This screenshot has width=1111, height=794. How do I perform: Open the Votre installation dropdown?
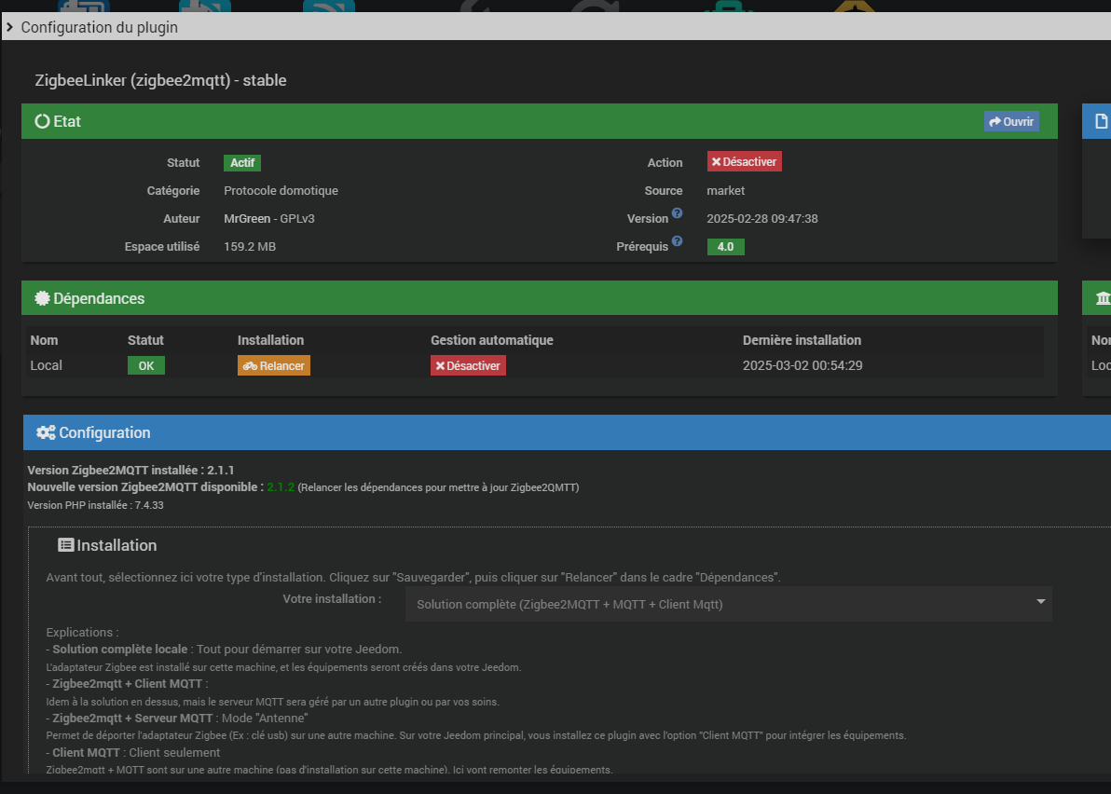point(728,604)
